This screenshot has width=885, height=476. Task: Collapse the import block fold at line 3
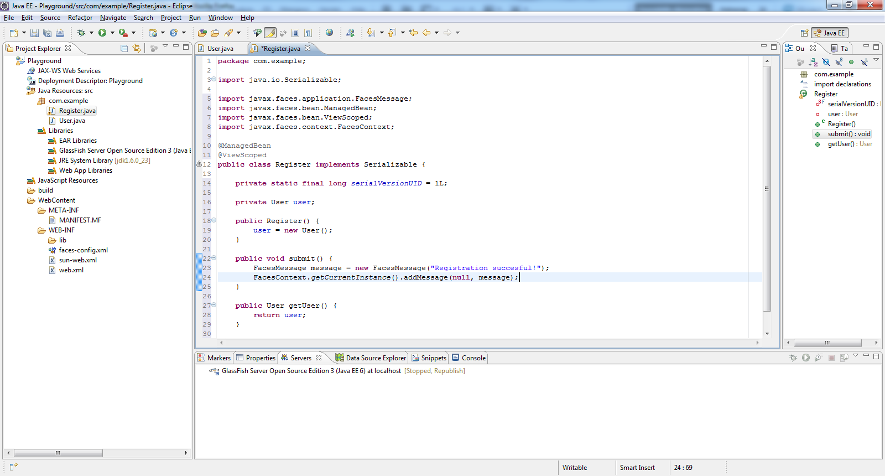(x=214, y=79)
